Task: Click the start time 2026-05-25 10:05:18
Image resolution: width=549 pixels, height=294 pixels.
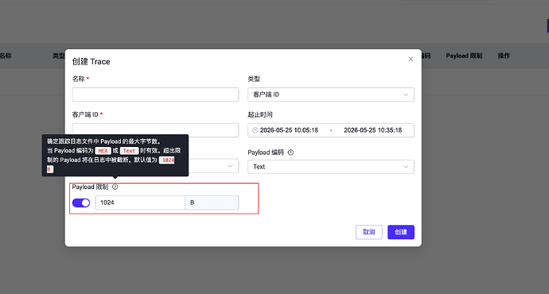Action: pyautogui.click(x=289, y=130)
